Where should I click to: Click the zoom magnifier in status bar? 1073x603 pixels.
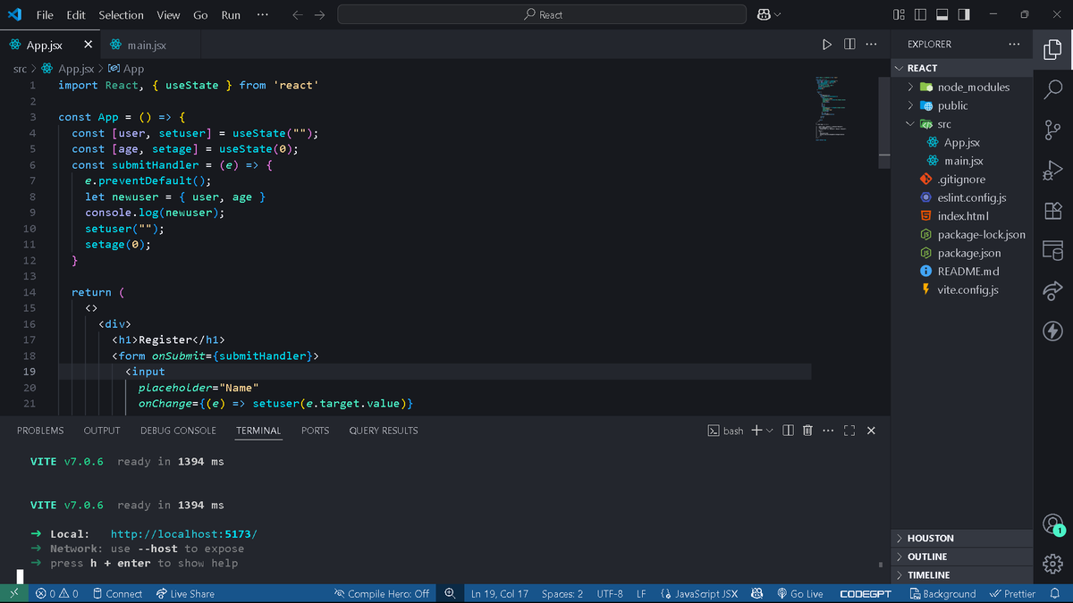tap(450, 593)
